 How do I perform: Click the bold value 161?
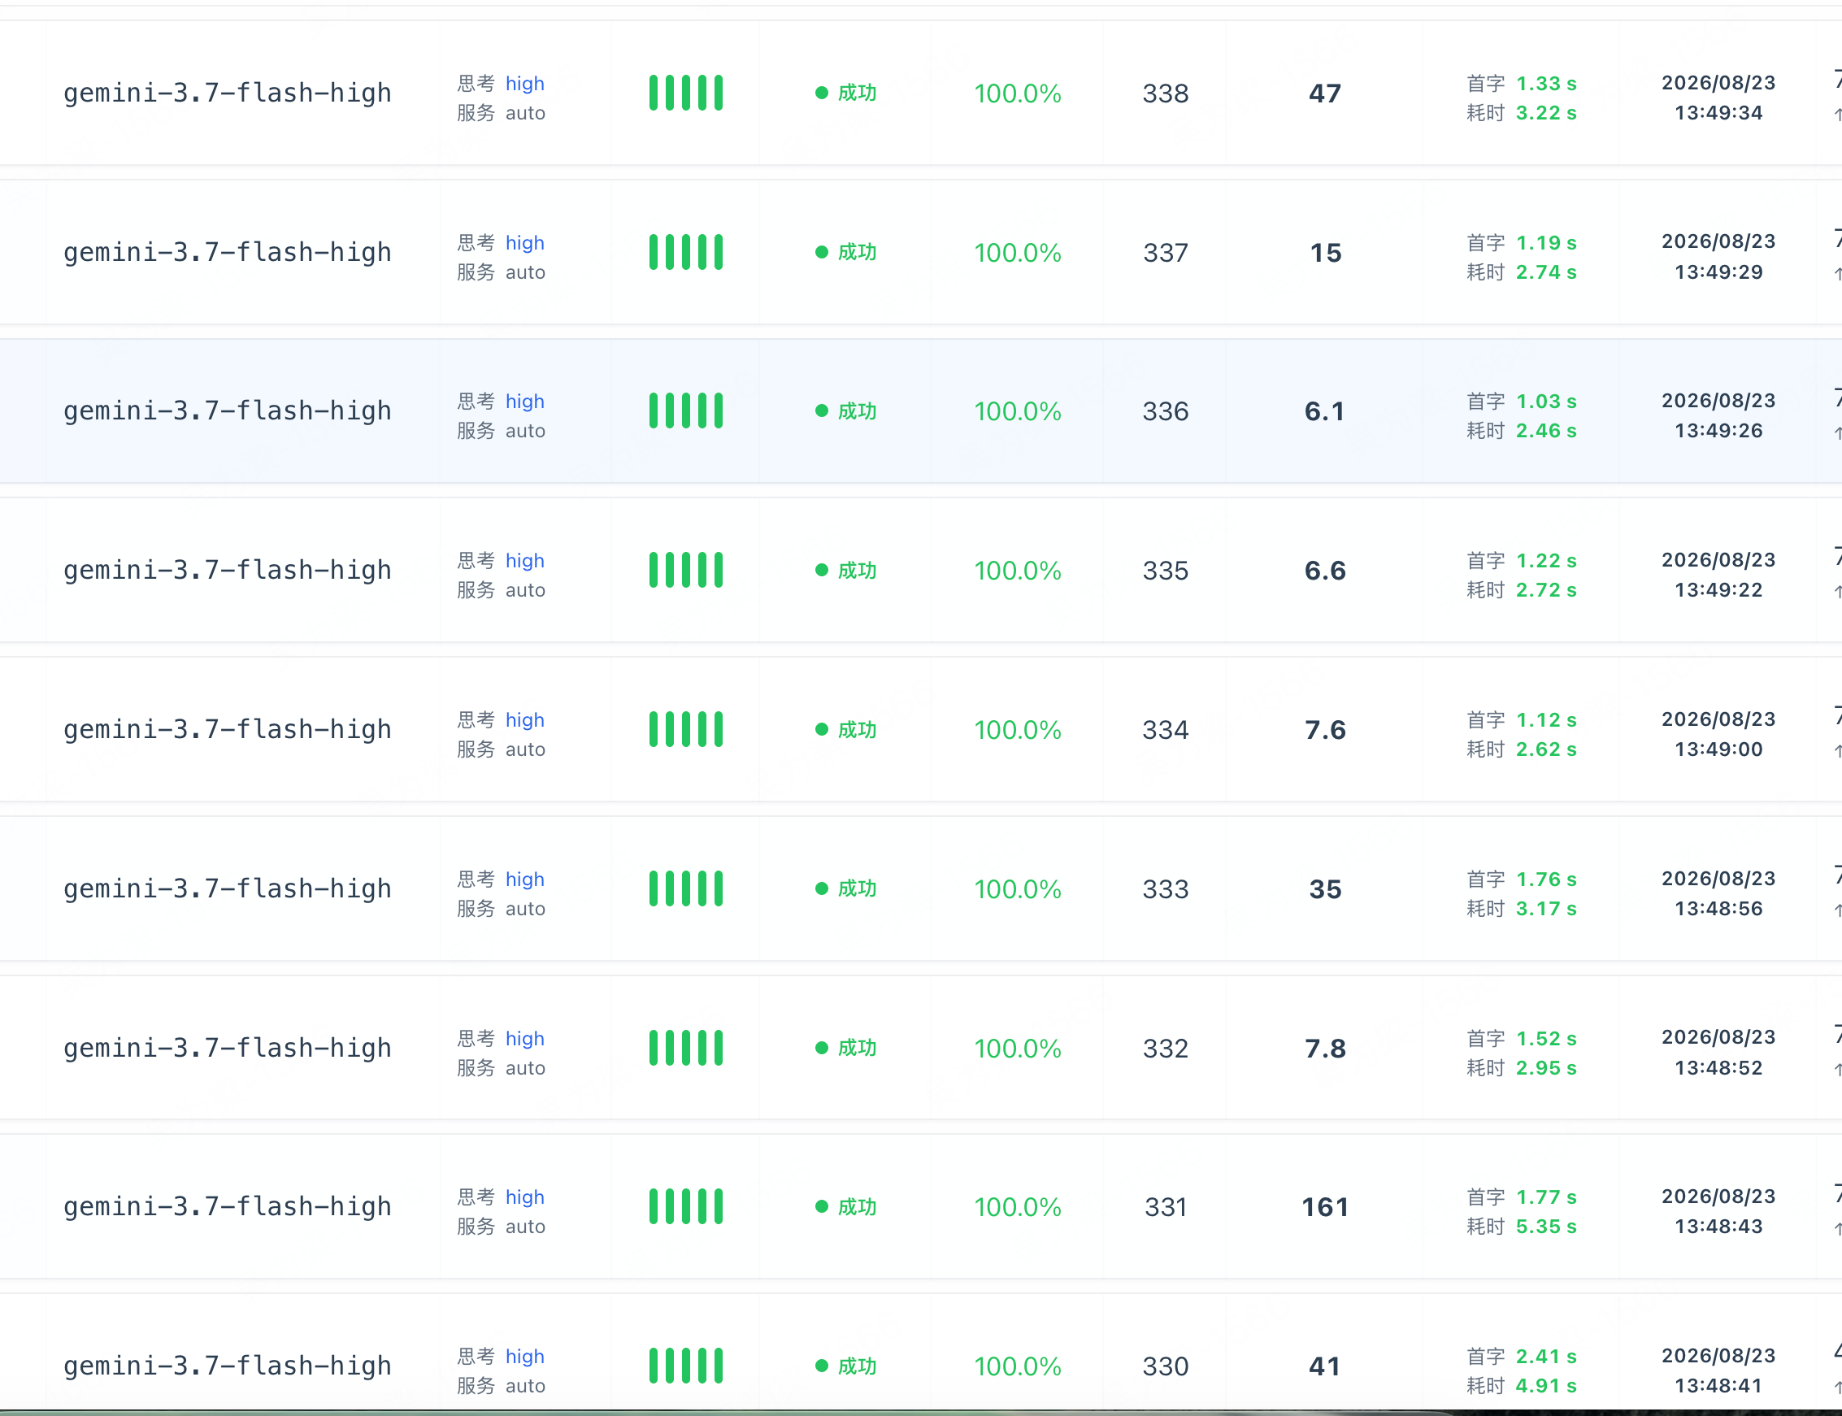click(x=1325, y=1207)
